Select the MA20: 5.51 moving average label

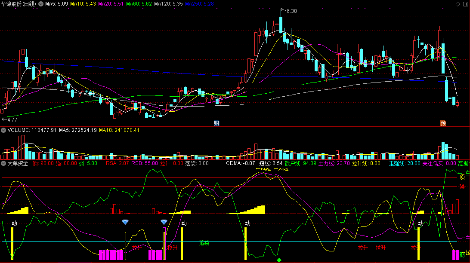click(111, 4)
